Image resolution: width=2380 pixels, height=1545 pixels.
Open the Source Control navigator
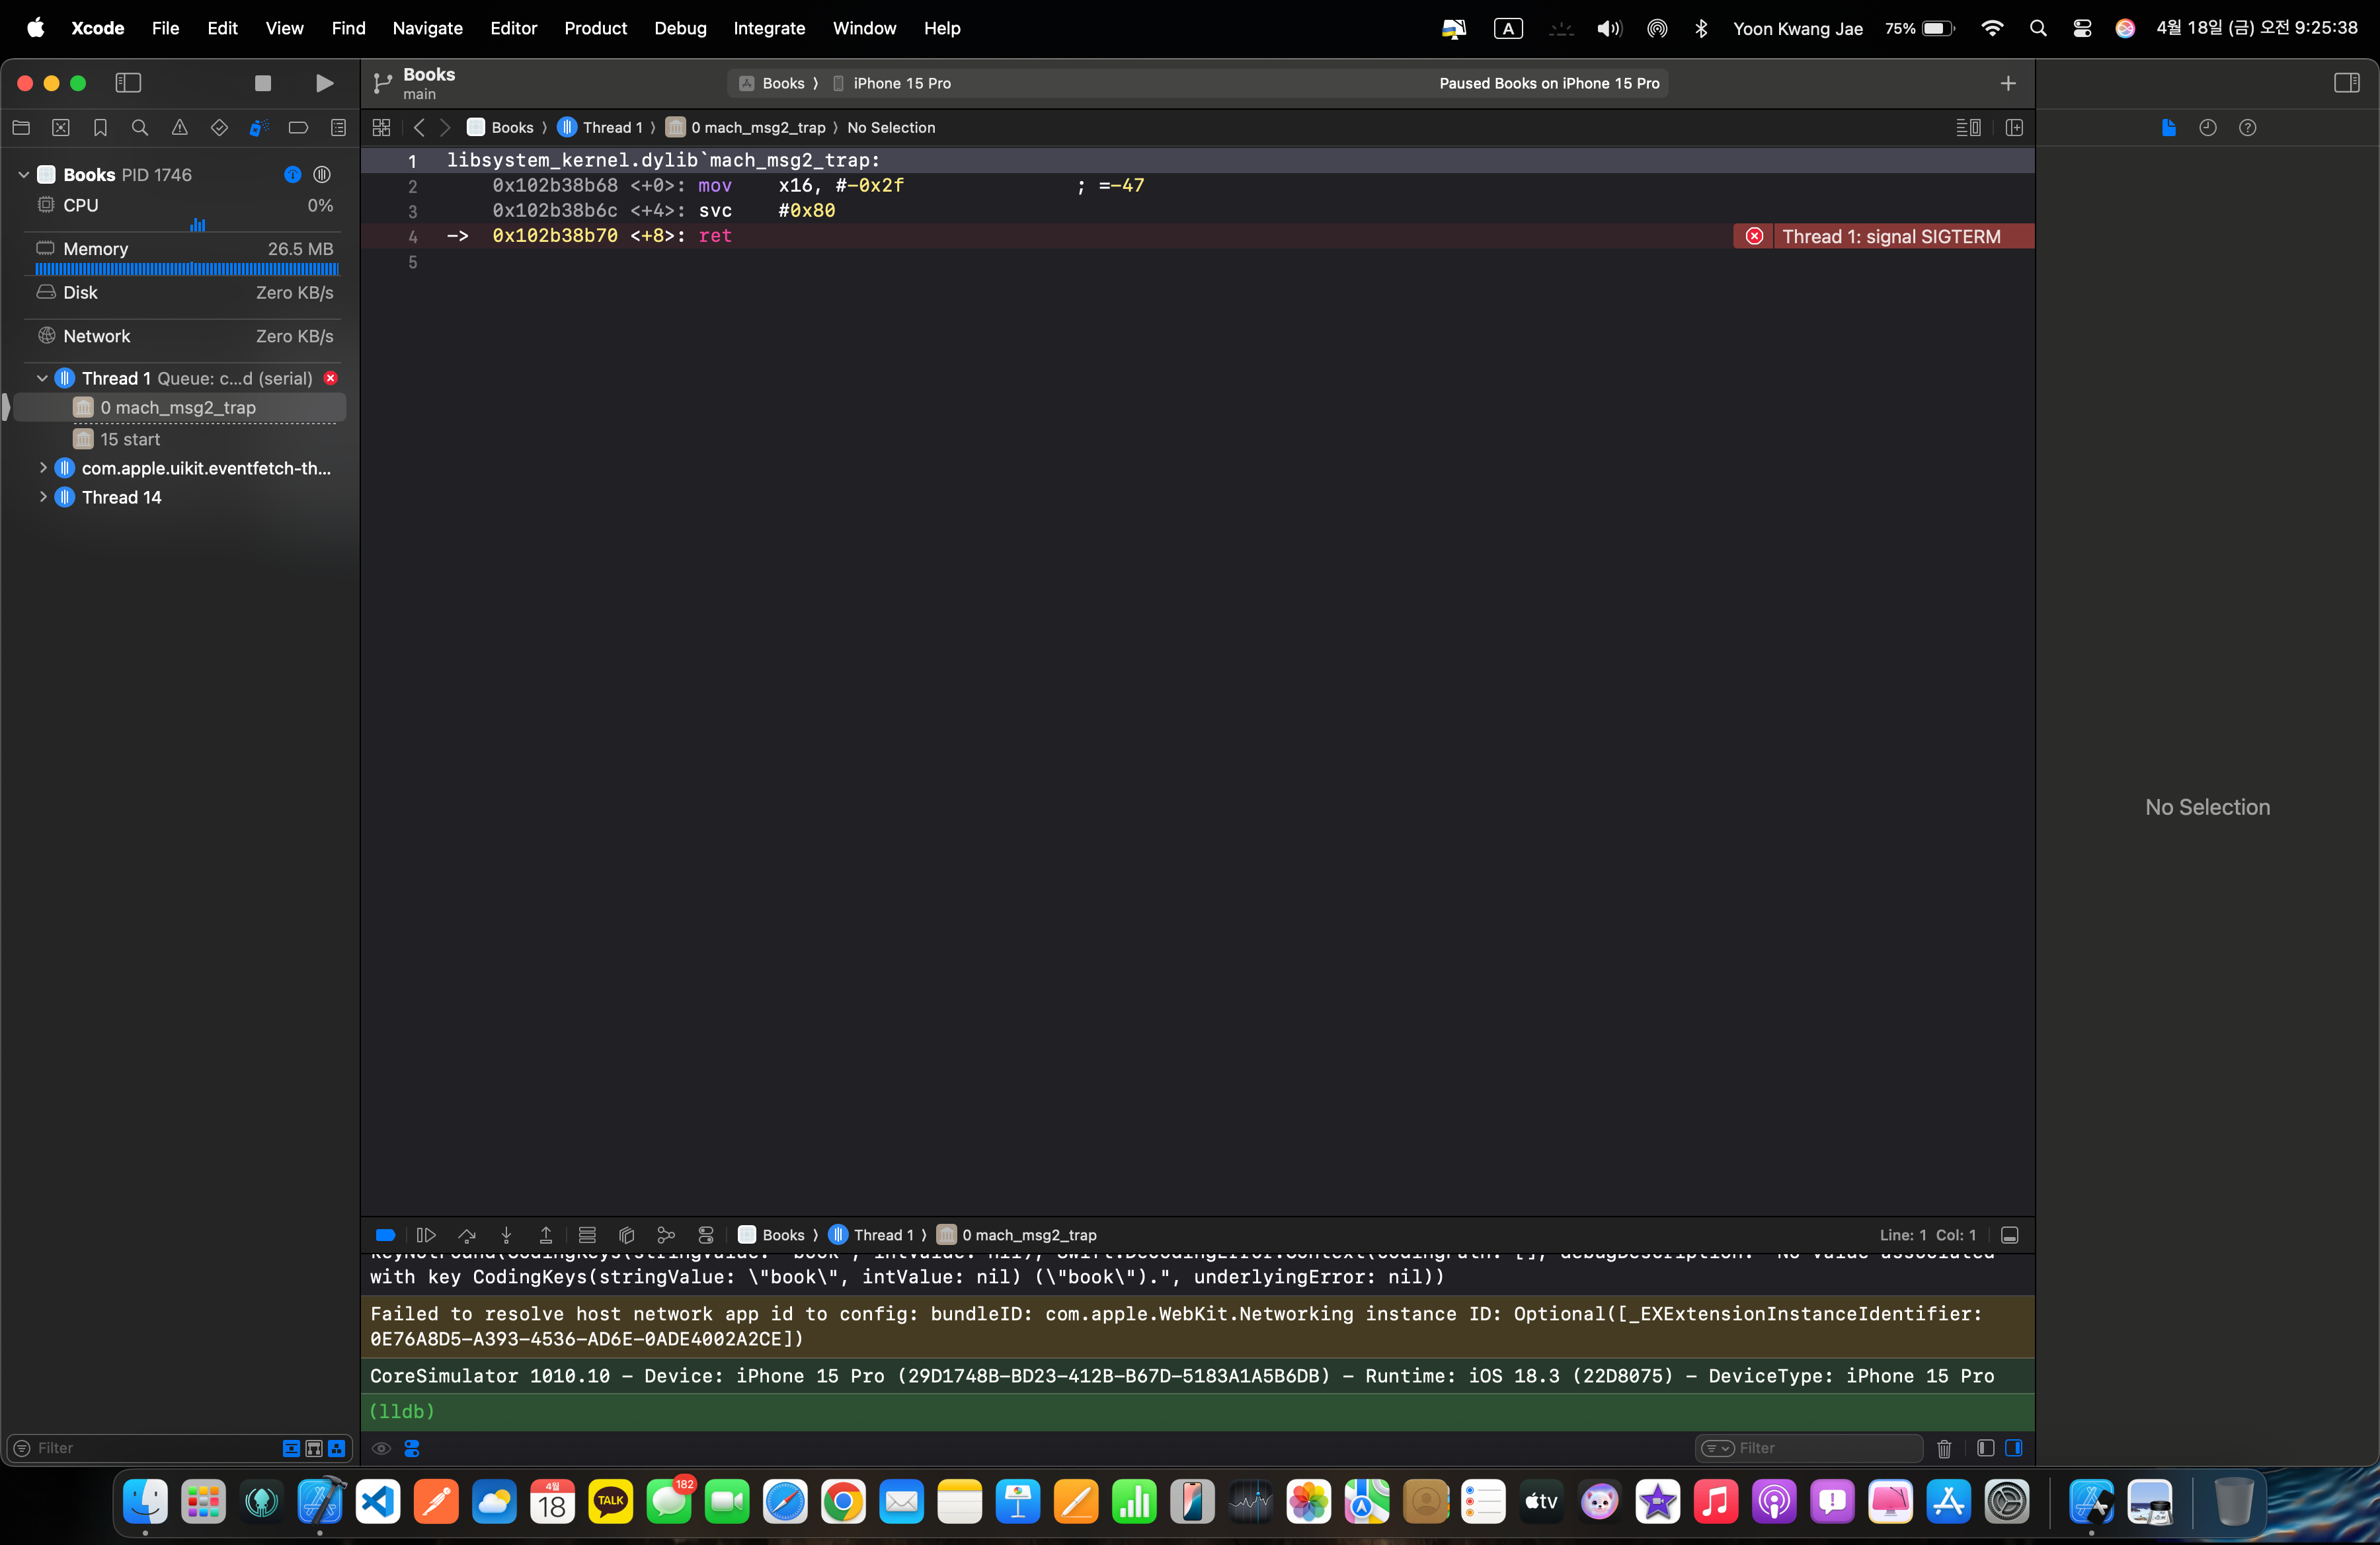(61, 127)
